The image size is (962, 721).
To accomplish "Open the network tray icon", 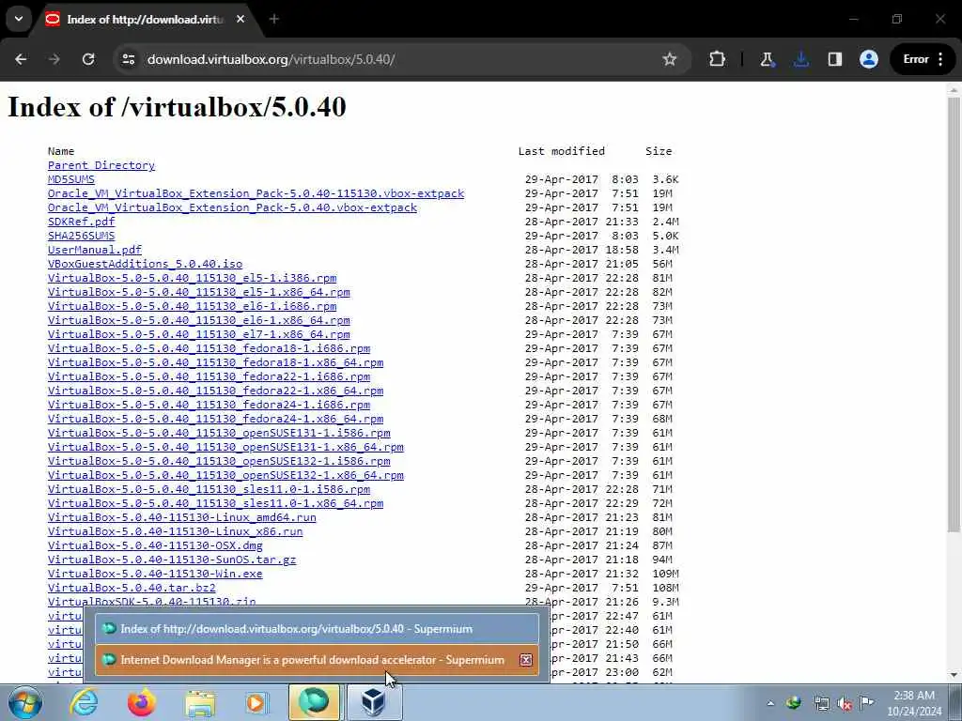I will (821, 703).
